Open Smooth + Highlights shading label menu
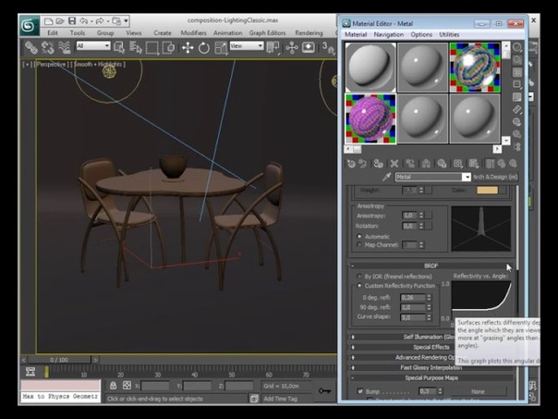 (98, 65)
